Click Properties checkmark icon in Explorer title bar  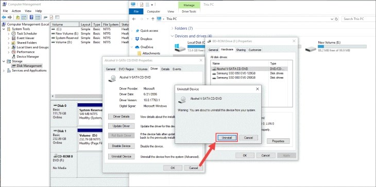point(142,5)
